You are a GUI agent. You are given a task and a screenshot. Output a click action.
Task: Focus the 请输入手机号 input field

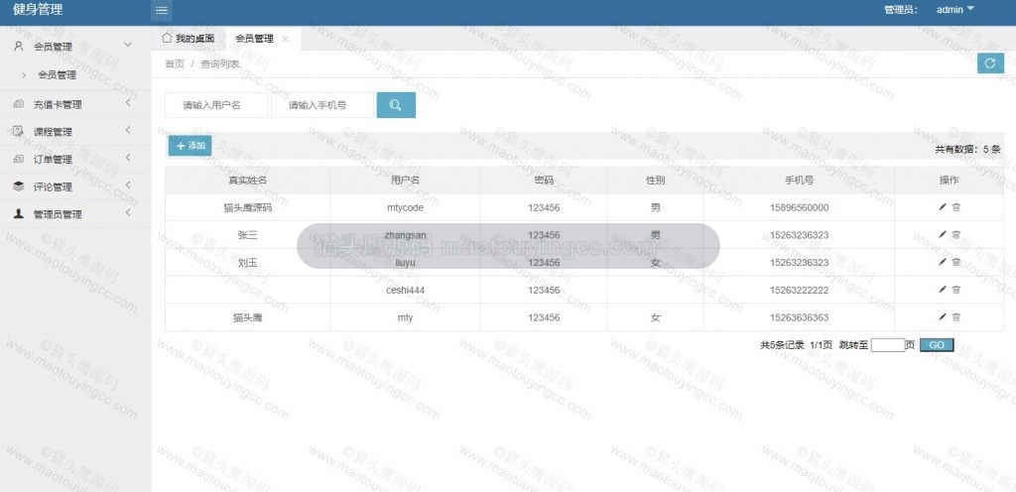(x=322, y=105)
